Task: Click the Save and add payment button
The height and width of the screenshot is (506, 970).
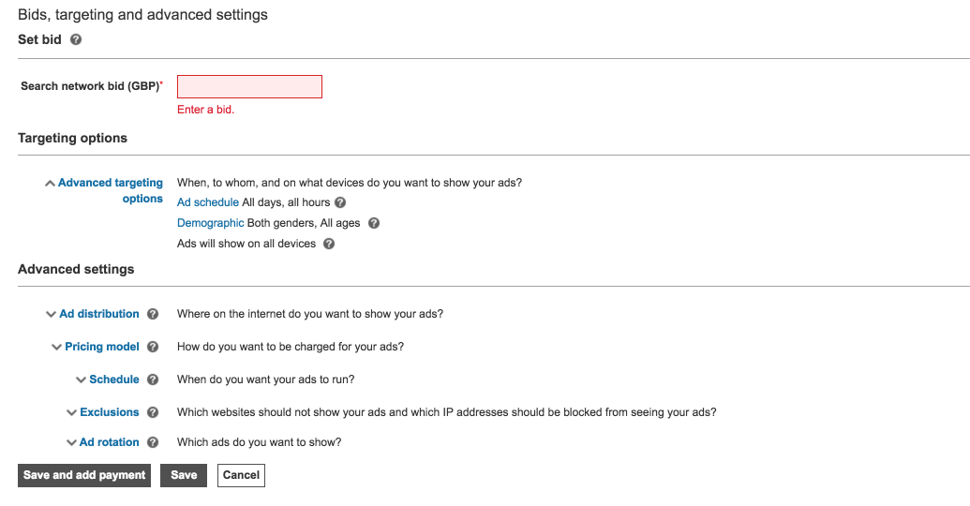Action: [84, 475]
